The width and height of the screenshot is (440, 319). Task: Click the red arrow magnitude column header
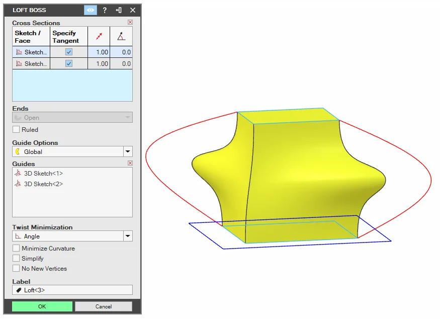[x=99, y=37]
